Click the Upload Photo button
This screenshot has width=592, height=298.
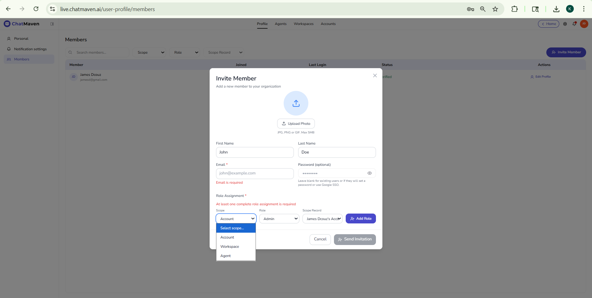296,124
